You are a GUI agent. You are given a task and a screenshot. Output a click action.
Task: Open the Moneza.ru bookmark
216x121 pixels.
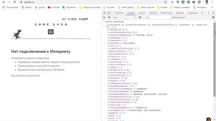[200, 7]
